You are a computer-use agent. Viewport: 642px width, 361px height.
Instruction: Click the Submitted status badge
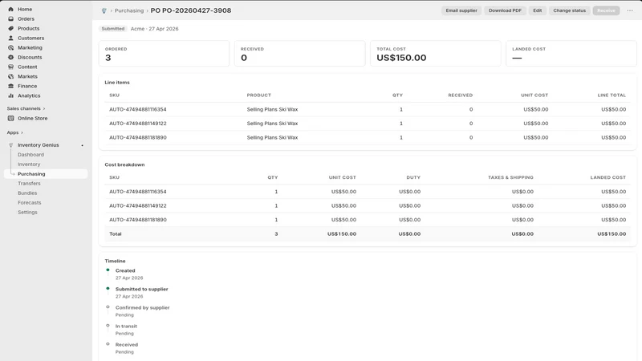tap(112, 29)
